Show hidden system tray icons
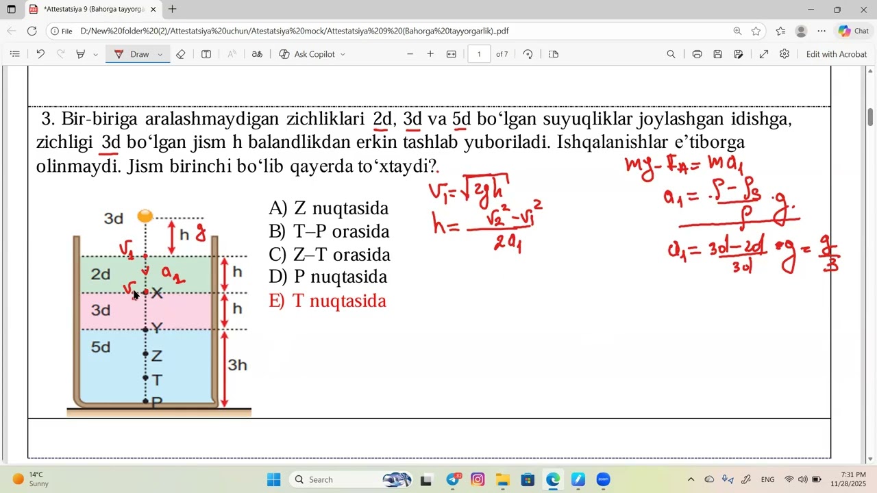877x493 pixels. tap(691, 479)
